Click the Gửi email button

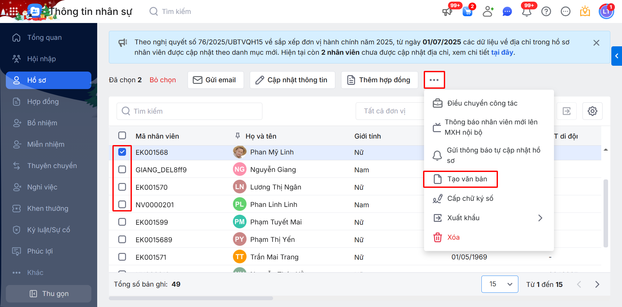[x=216, y=80]
